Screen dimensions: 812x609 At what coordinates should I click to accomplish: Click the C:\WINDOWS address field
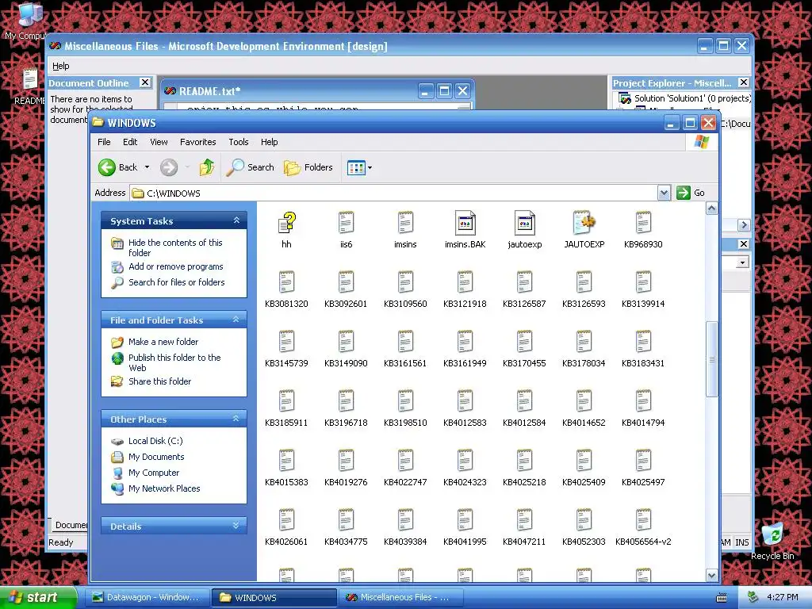(393, 193)
